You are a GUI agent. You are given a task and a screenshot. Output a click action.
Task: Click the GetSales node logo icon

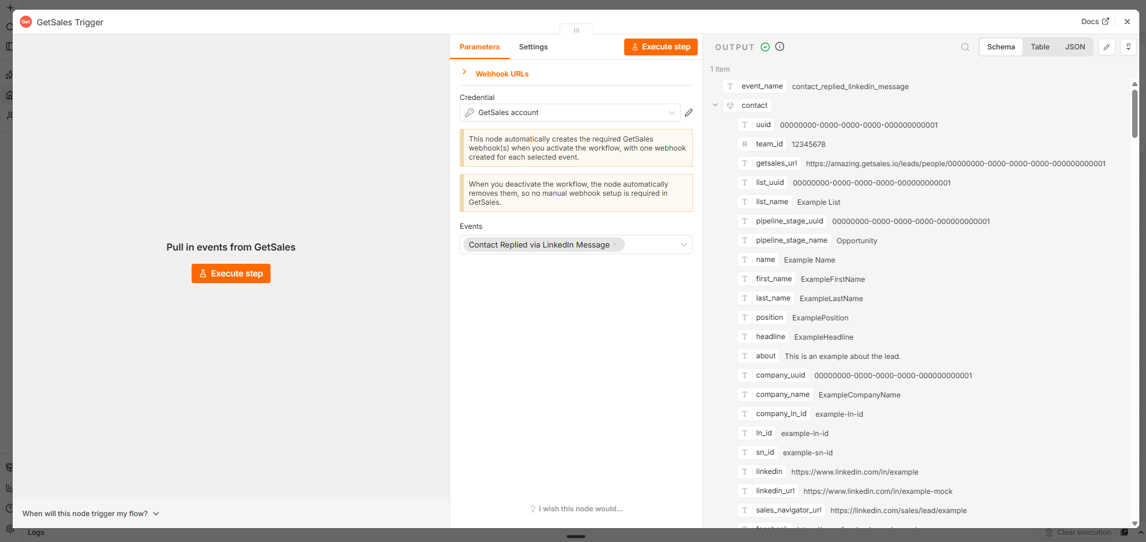pos(26,22)
